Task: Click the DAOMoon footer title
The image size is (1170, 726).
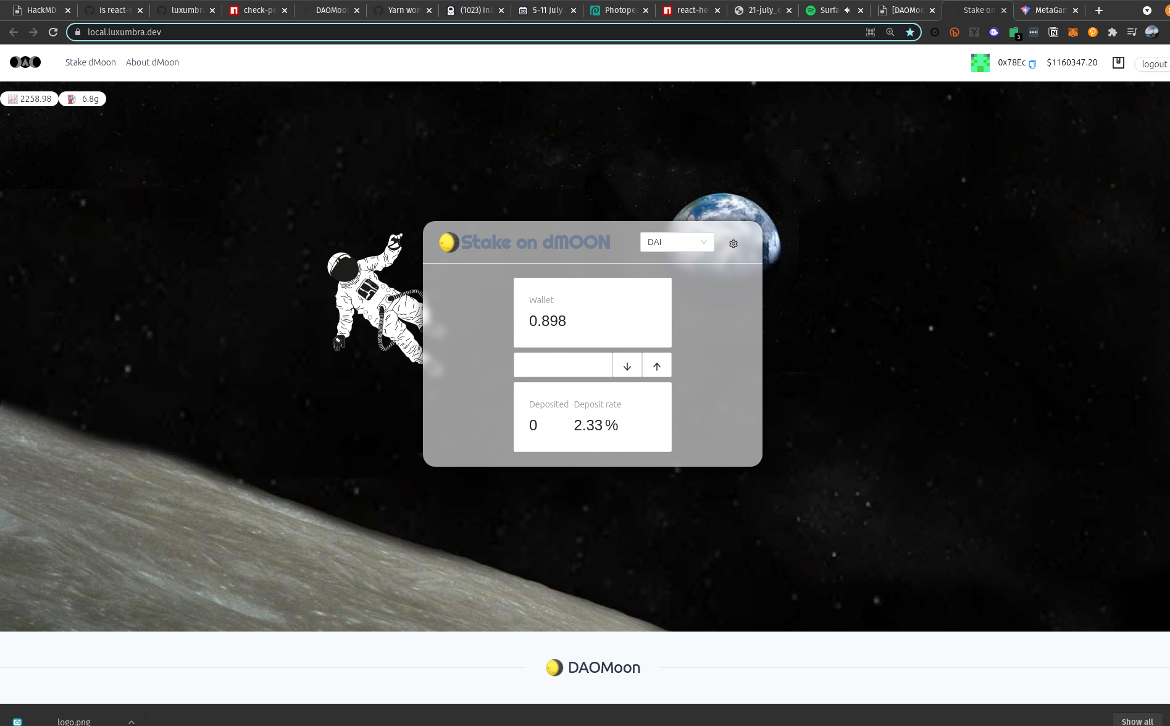Action: pos(604,667)
